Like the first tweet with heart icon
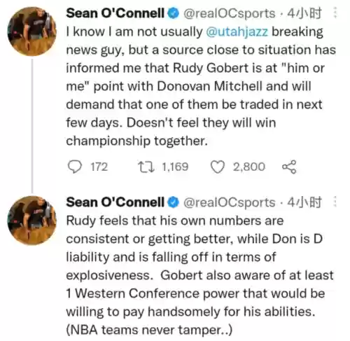Screen dimensions: 350x341 [x=218, y=167]
